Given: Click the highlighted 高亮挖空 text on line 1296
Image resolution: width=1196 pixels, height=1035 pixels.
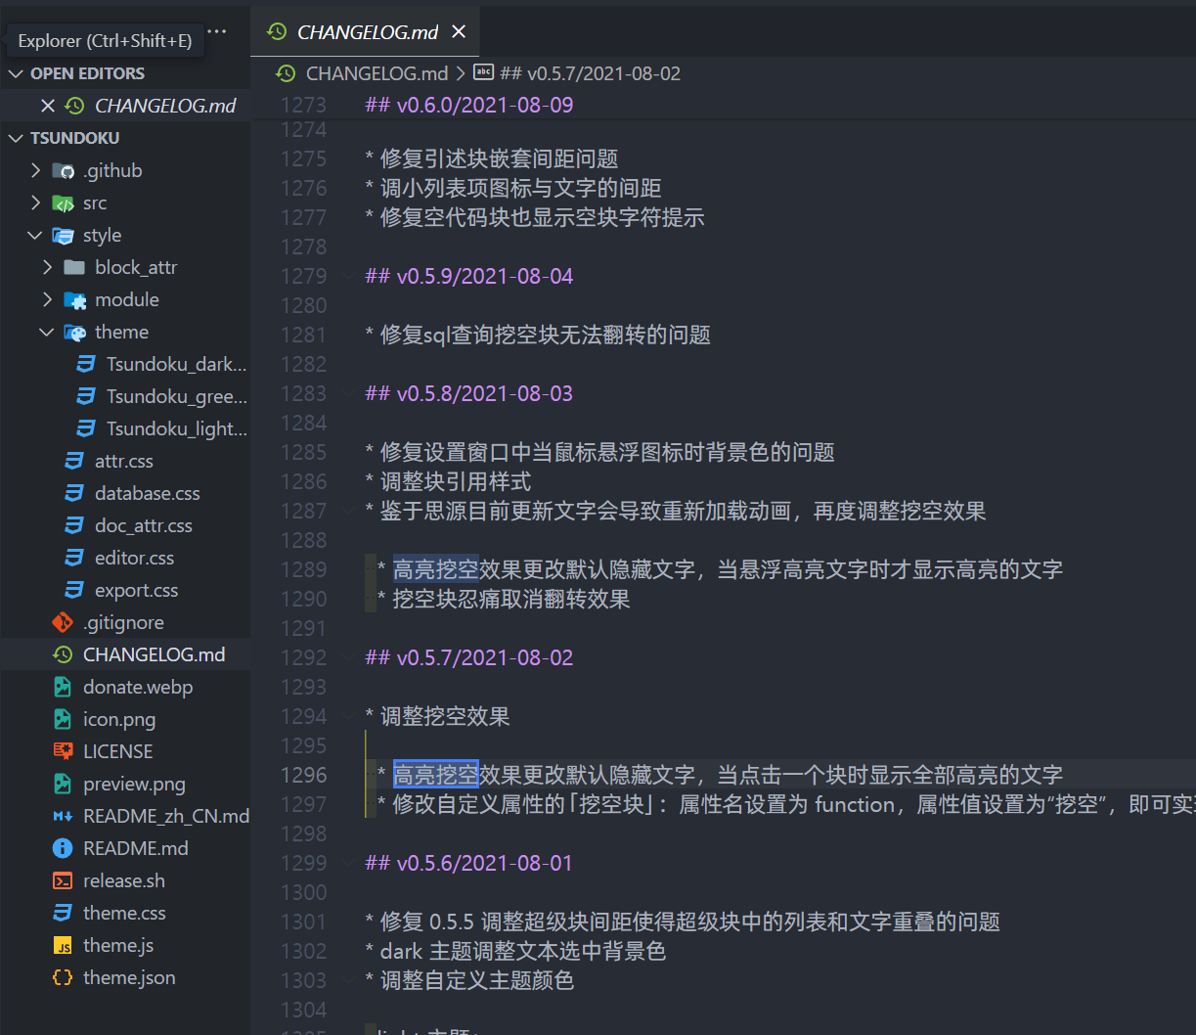Looking at the screenshot, I should pyautogui.click(x=435, y=775).
